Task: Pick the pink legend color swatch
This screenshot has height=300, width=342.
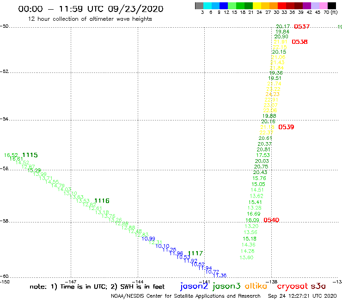Action: coord(323,6)
